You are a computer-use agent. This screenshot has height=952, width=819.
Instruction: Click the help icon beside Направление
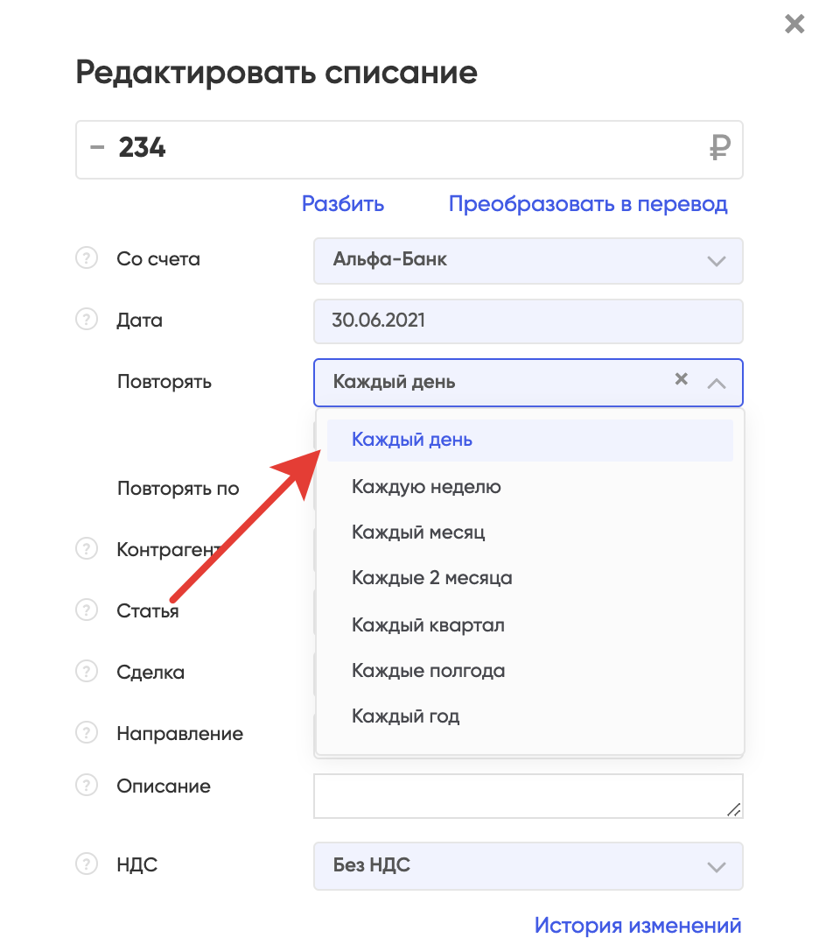pos(87,733)
